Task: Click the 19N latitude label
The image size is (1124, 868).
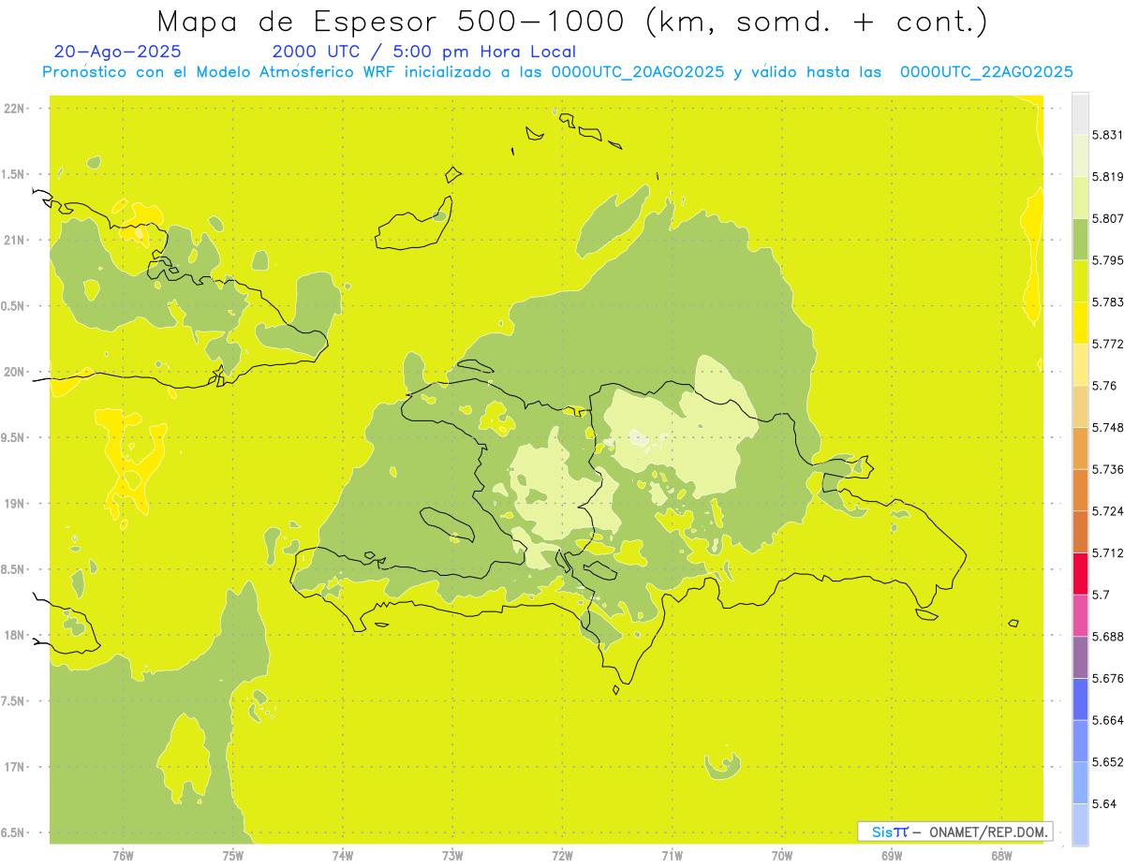Action: (15, 504)
